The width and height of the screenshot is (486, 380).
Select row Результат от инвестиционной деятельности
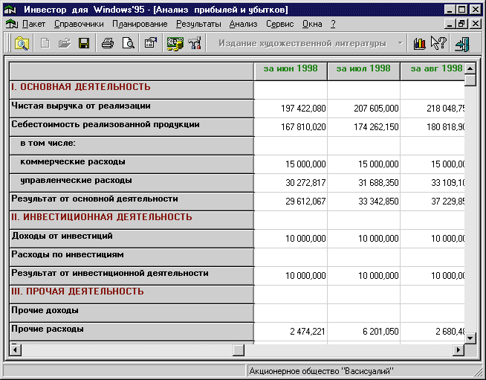(x=132, y=276)
